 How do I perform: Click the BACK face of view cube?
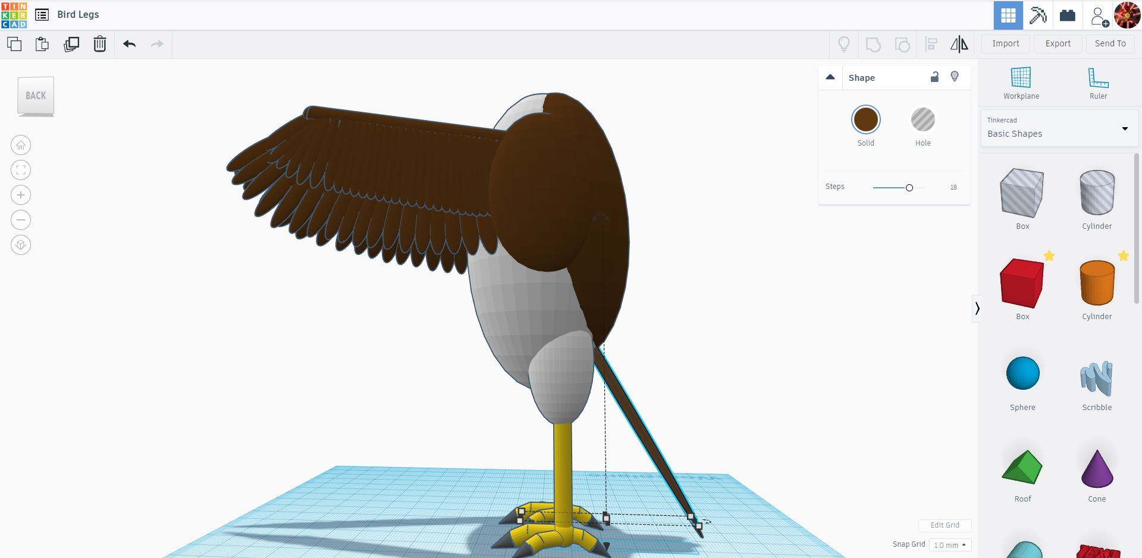[36, 95]
